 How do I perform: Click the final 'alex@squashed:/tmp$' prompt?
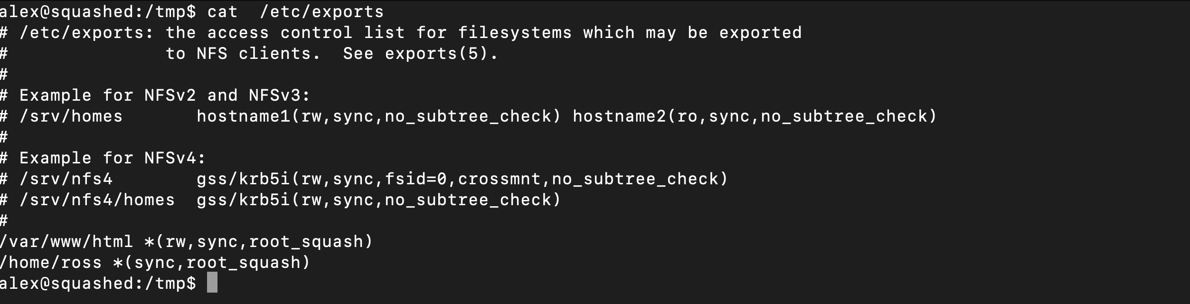(x=98, y=284)
